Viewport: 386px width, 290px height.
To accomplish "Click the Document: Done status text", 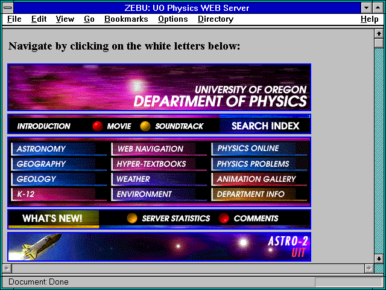I will (x=39, y=282).
